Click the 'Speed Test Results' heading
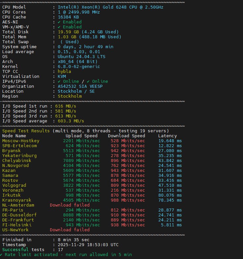 coord(26,131)
